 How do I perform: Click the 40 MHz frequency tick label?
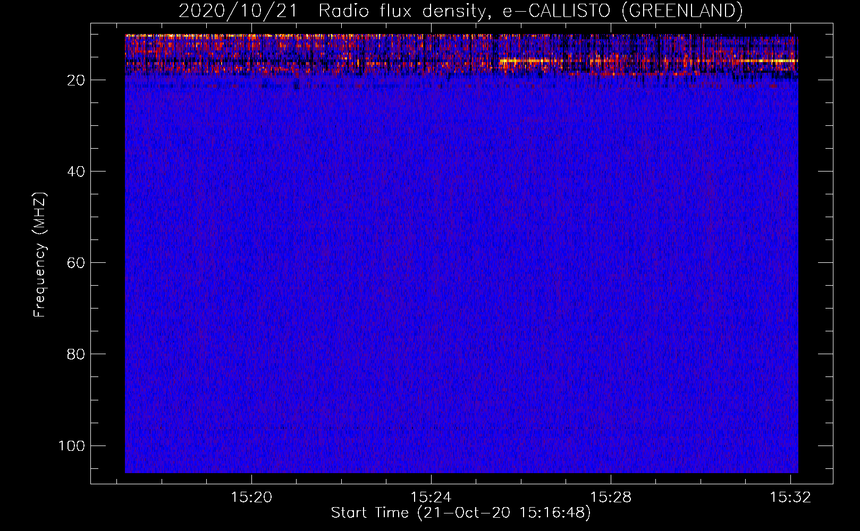pyautogui.click(x=76, y=172)
